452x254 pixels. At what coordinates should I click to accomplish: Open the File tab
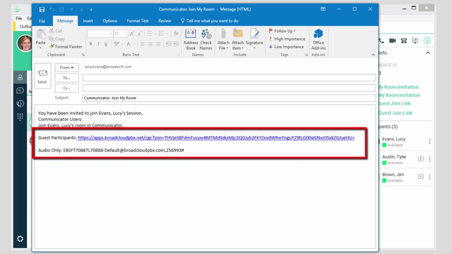point(42,21)
